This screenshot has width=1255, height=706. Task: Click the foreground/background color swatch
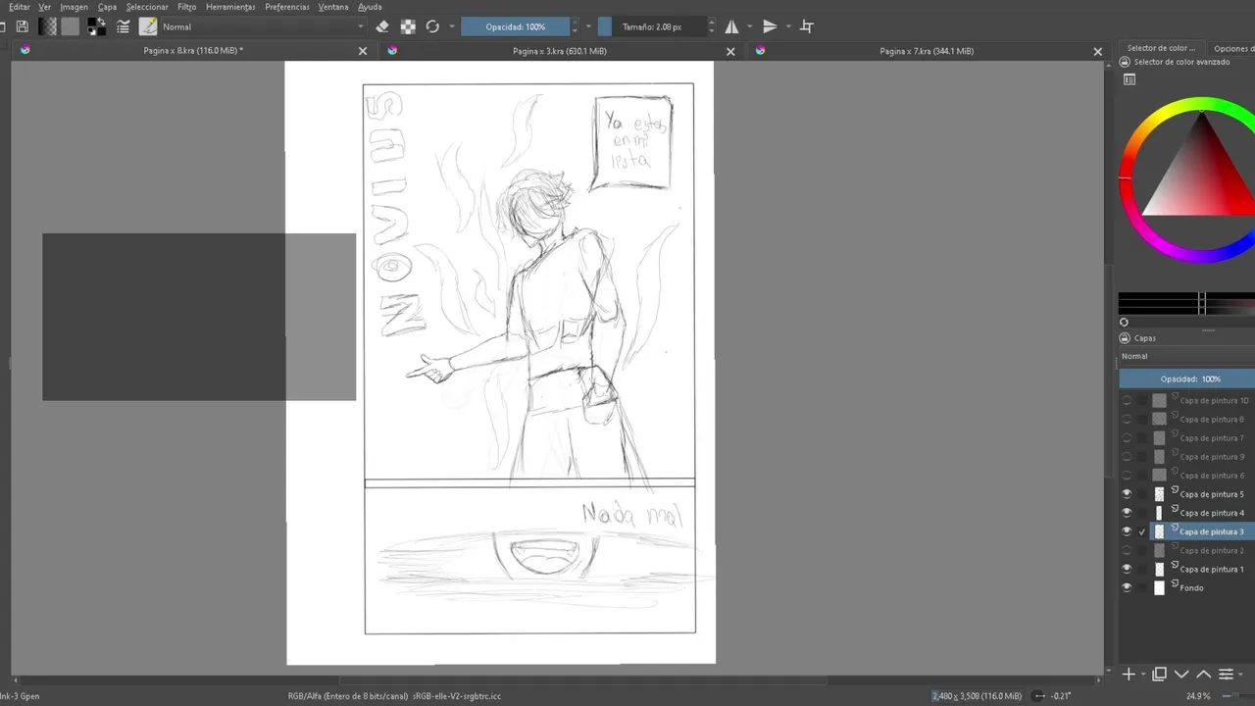pos(96,26)
